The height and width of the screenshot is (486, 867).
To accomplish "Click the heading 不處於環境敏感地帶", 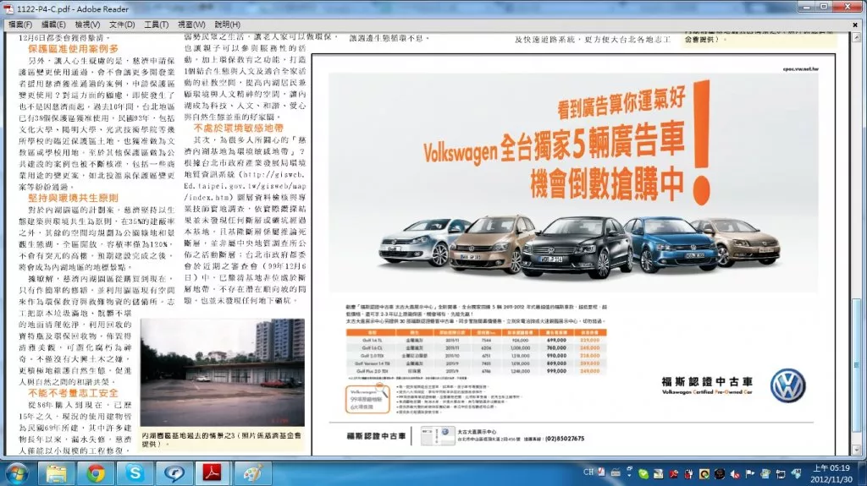I will (x=238, y=128).
